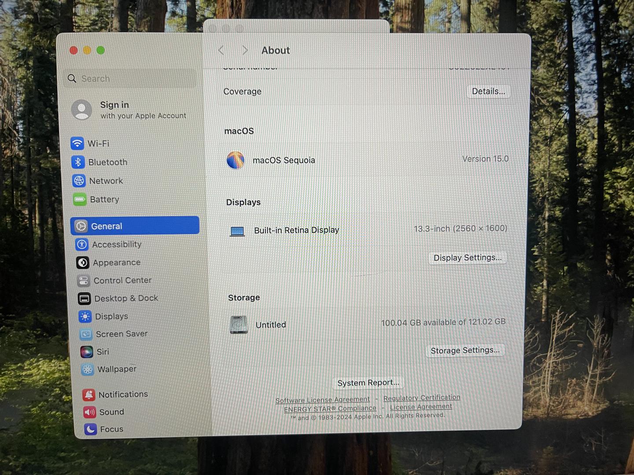Click the 'Untitled' volume name
Image resolution: width=634 pixels, height=475 pixels.
[271, 325]
